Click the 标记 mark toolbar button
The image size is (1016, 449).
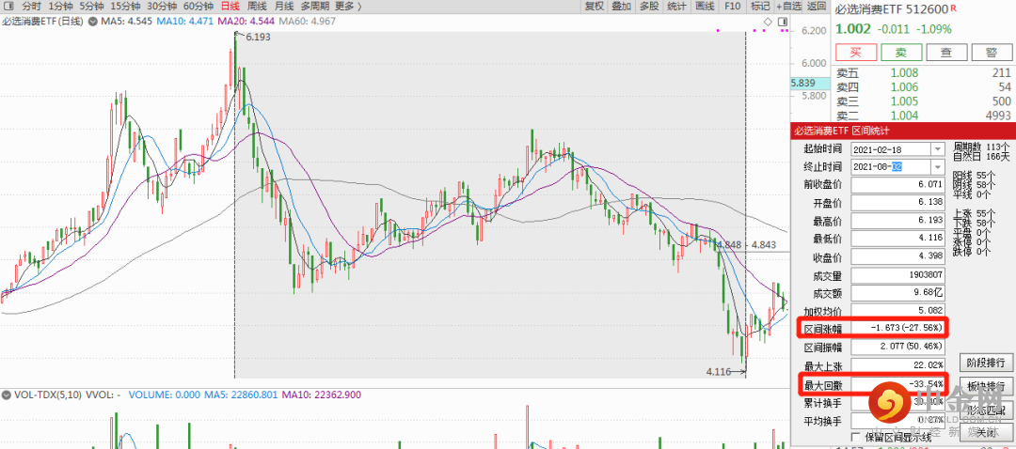[x=760, y=6]
